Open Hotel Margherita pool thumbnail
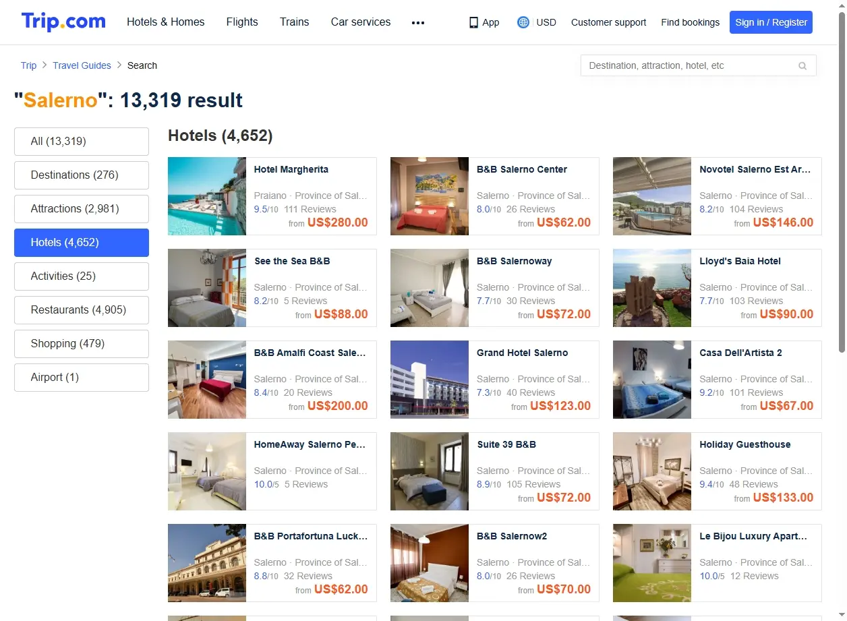Screen dimensions: 847x621 pyautogui.click(x=207, y=196)
